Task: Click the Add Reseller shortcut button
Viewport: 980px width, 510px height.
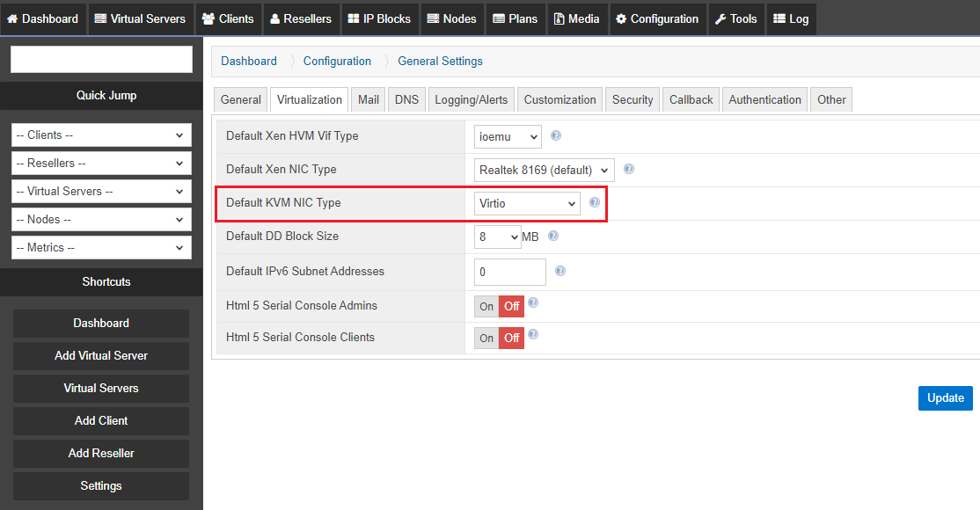Action: coord(101,453)
